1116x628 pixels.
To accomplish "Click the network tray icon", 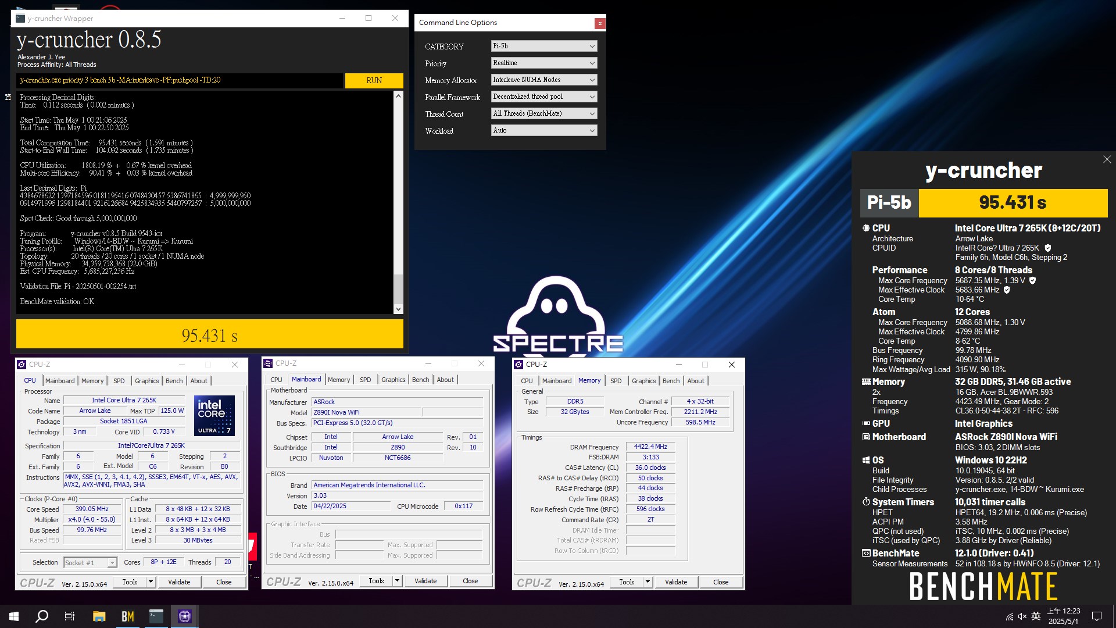I will pyautogui.click(x=1010, y=616).
